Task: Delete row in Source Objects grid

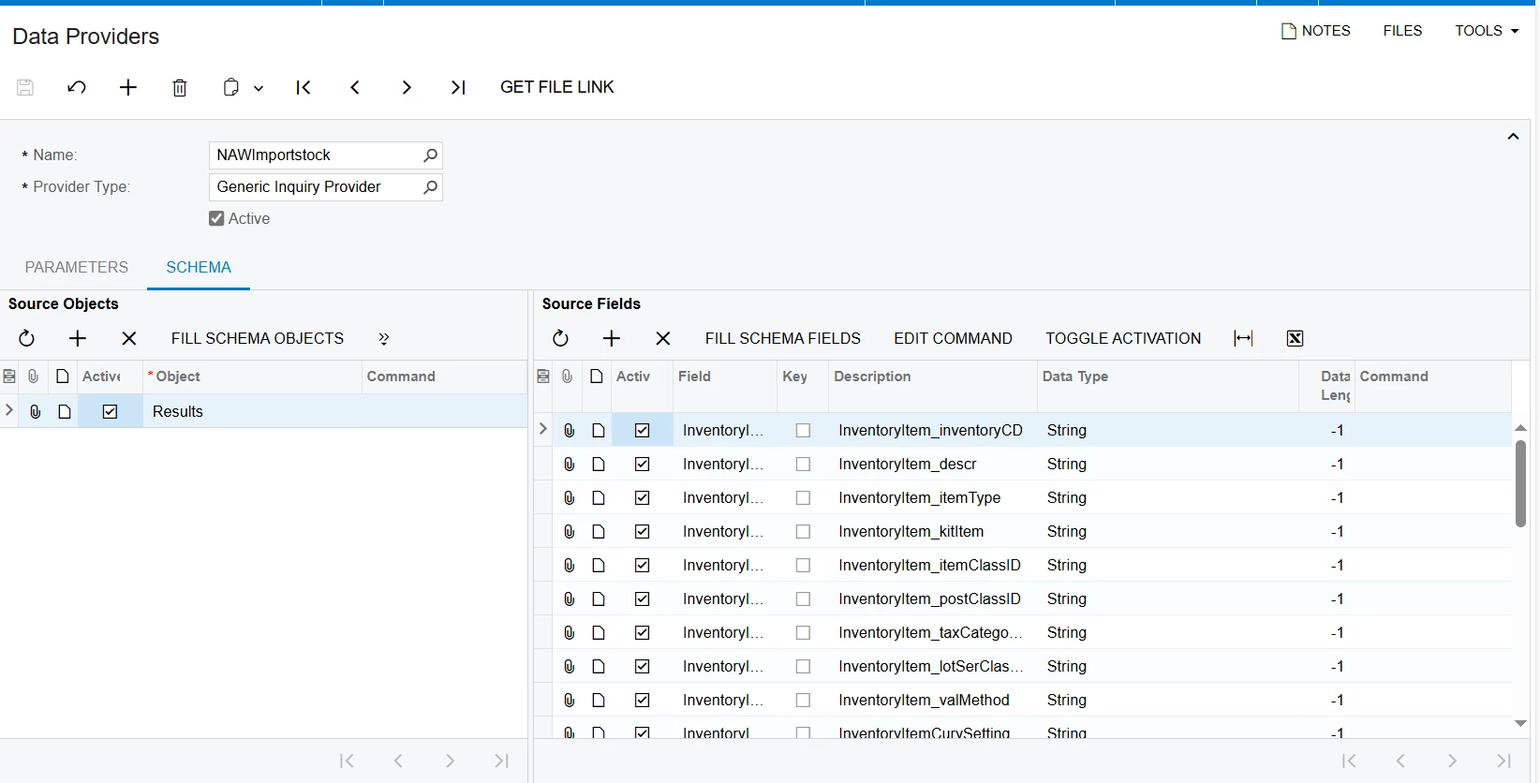Action: pyautogui.click(x=129, y=338)
